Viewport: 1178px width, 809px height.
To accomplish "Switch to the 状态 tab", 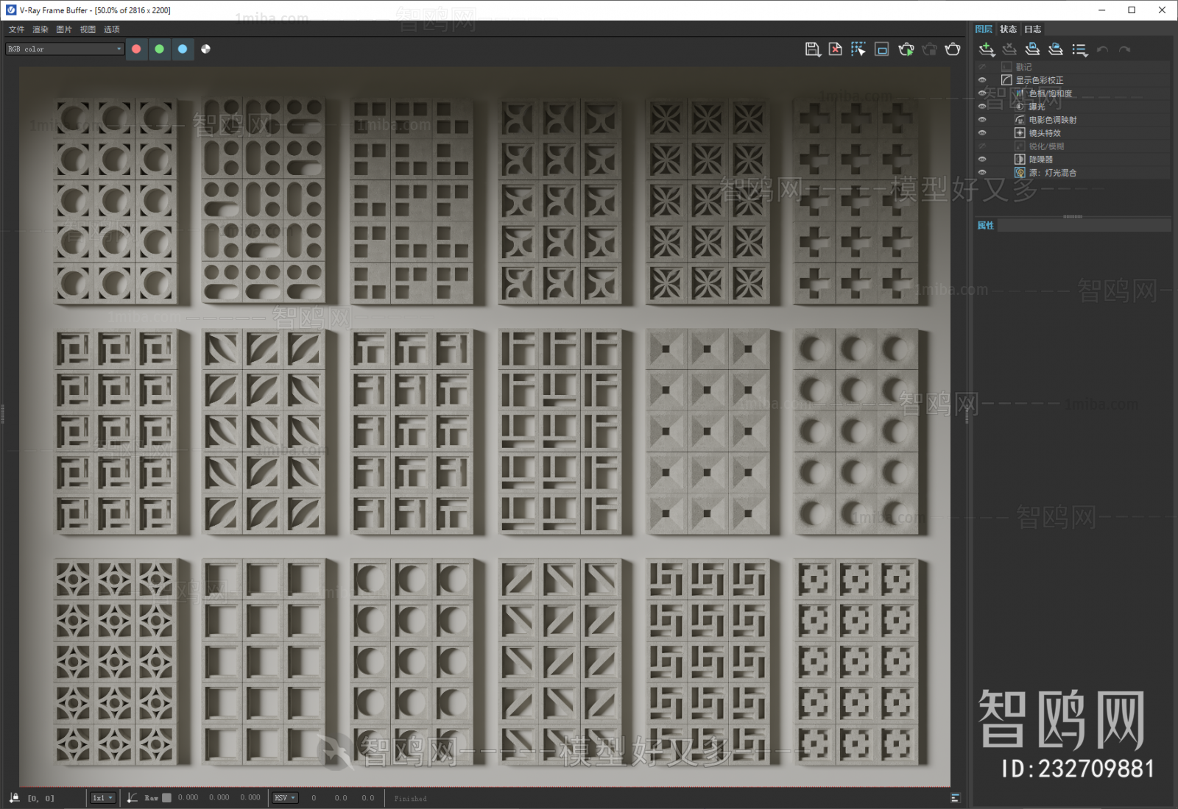I will coord(1008,29).
